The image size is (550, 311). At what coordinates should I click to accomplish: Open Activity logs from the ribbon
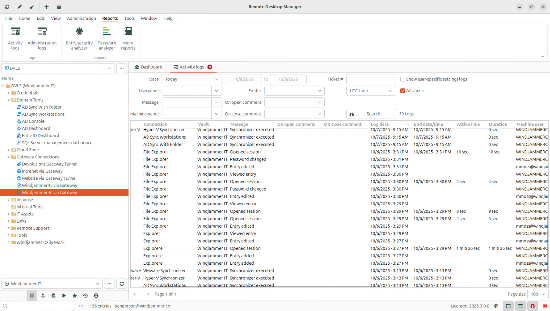pyautogui.click(x=15, y=39)
